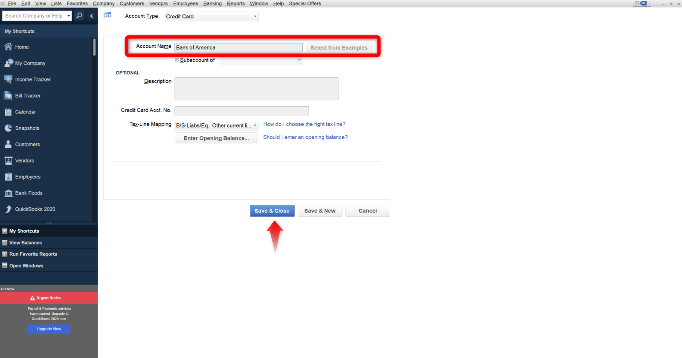Open the Vendors shortcut icon
This screenshot has width=682, height=358.
pyautogui.click(x=8, y=160)
